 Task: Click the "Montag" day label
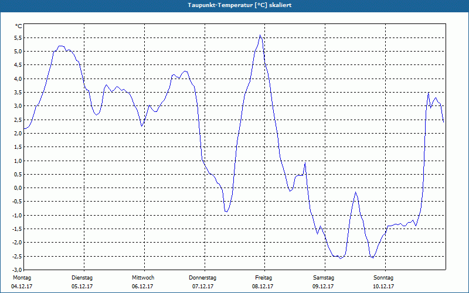tap(22, 278)
